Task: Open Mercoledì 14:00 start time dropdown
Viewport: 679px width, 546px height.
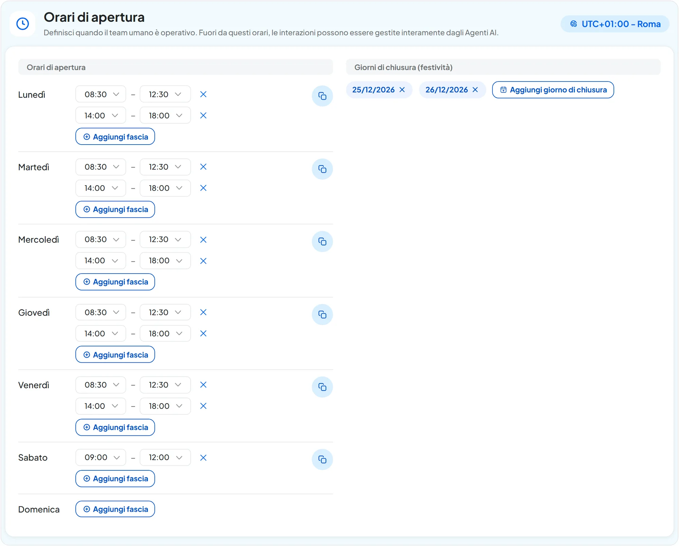Action: click(101, 261)
